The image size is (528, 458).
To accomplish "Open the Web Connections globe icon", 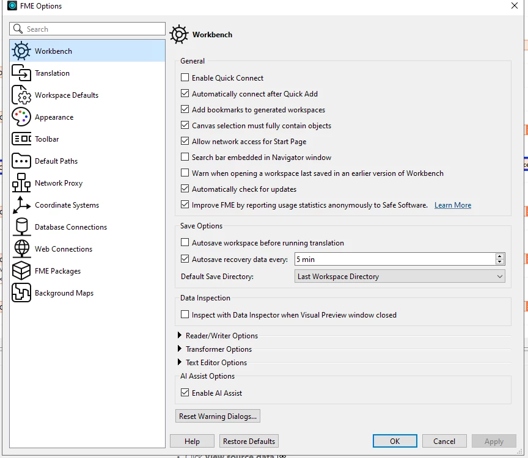I will [x=21, y=249].
